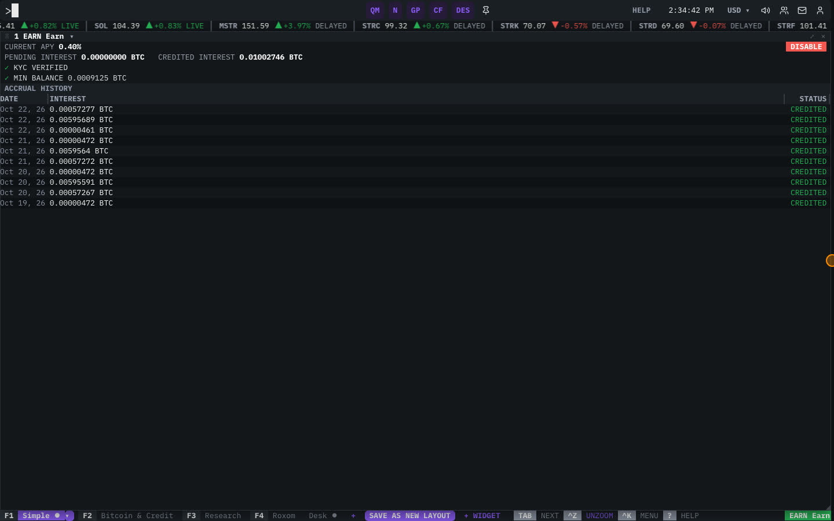
Task: Select the 0.00057277 BTC interest row
Action: tap(415, 109)
